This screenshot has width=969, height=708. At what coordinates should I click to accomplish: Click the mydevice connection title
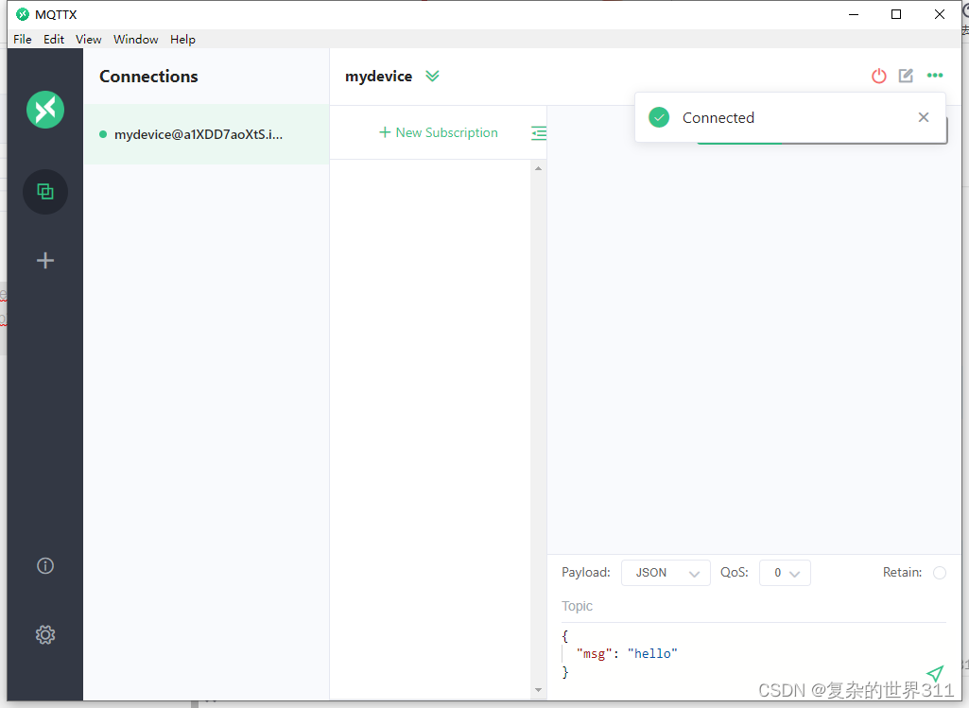(378, 76)
